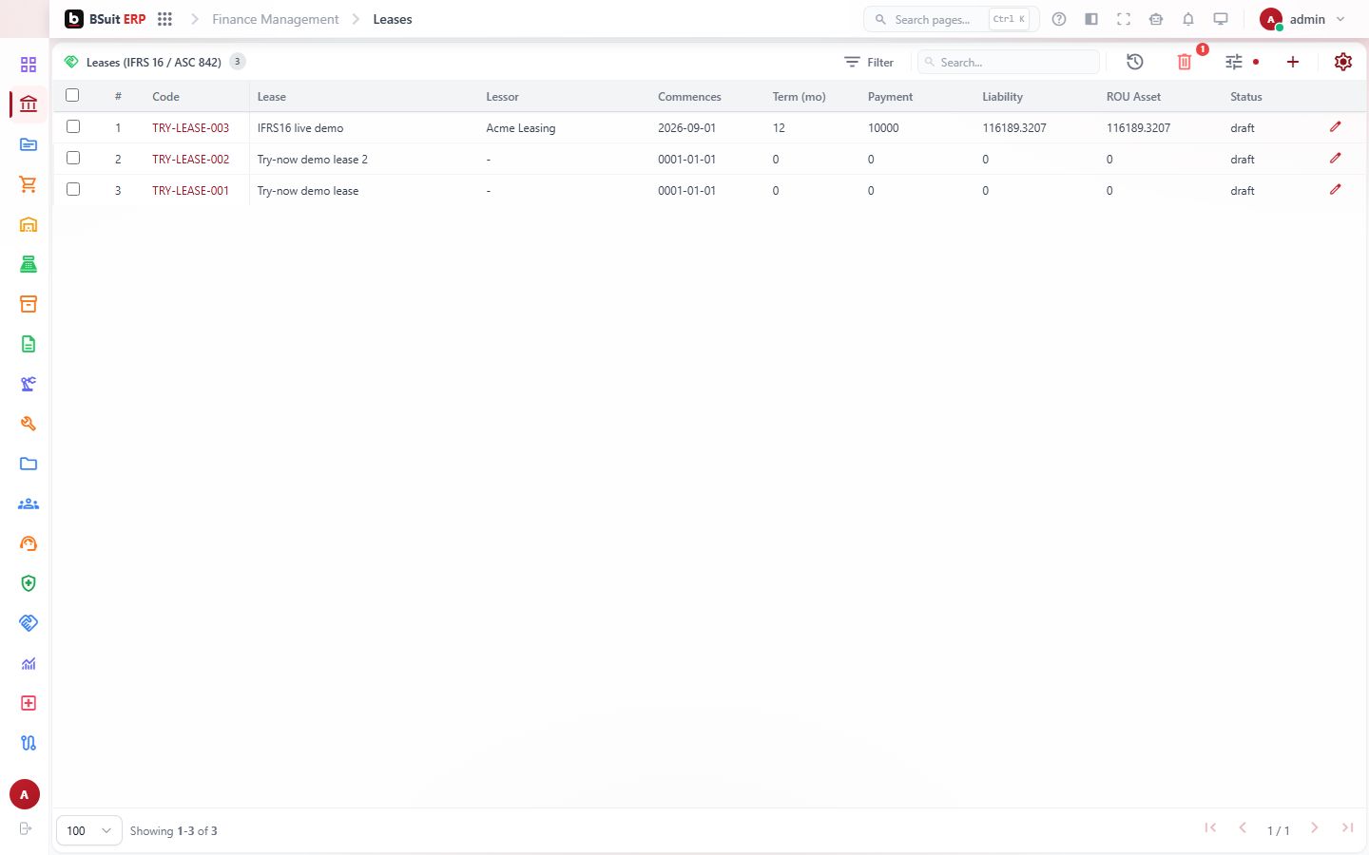Click the Acme Leasing lessor cell
Screen dimensions: 1369x855
coord(521,128)
